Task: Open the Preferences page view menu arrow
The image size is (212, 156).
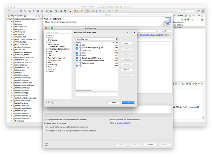Action: (134, 32)
